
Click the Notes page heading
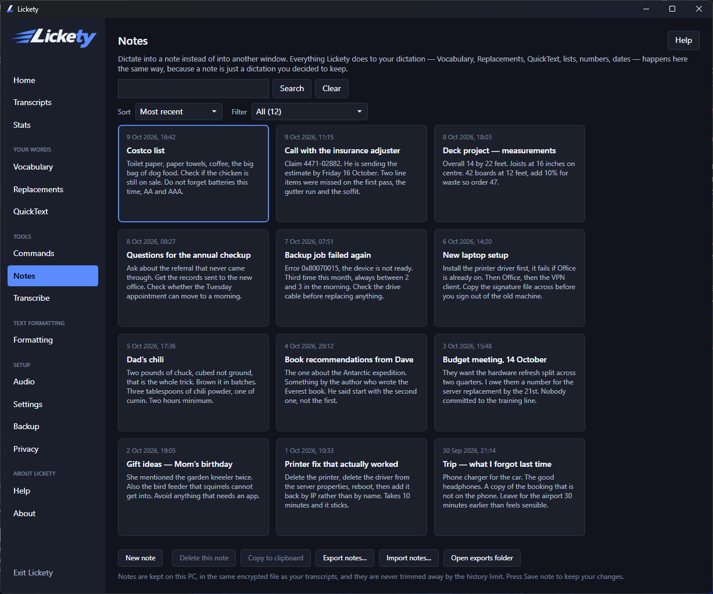point(133,41)
